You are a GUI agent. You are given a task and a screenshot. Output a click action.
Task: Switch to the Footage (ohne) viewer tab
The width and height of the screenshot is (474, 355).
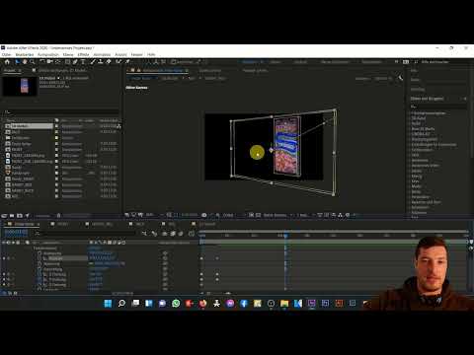tap(256, 70)
